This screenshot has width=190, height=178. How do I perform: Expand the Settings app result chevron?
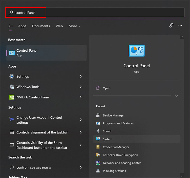pos(81,77)
